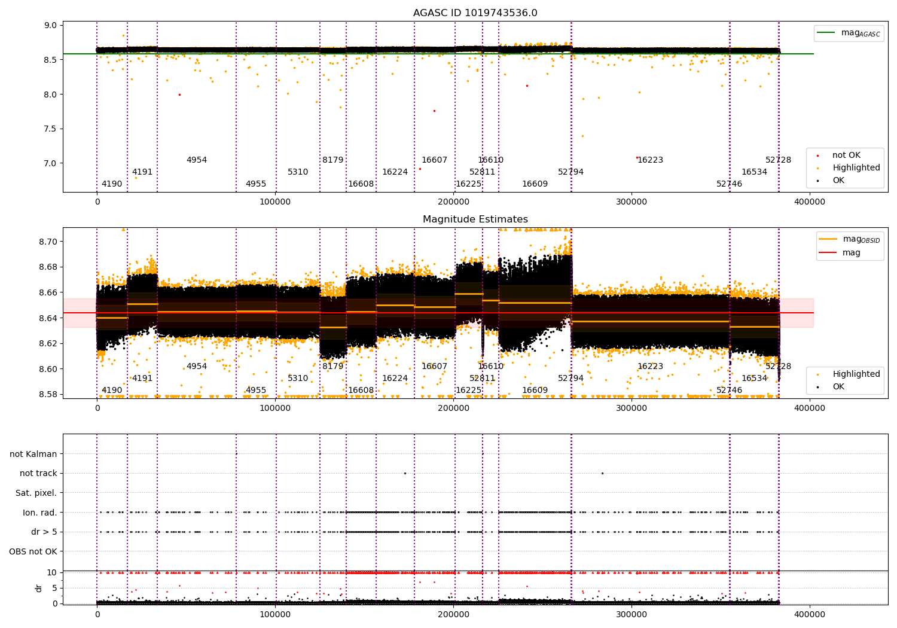Click obsid label 16534 in top plot
Screen dimensions: 897x628
click(x=755, y=172)
